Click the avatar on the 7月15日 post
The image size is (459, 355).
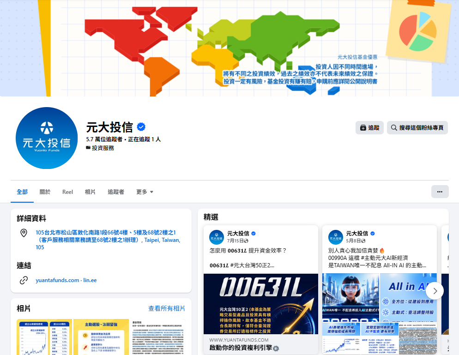217,237
